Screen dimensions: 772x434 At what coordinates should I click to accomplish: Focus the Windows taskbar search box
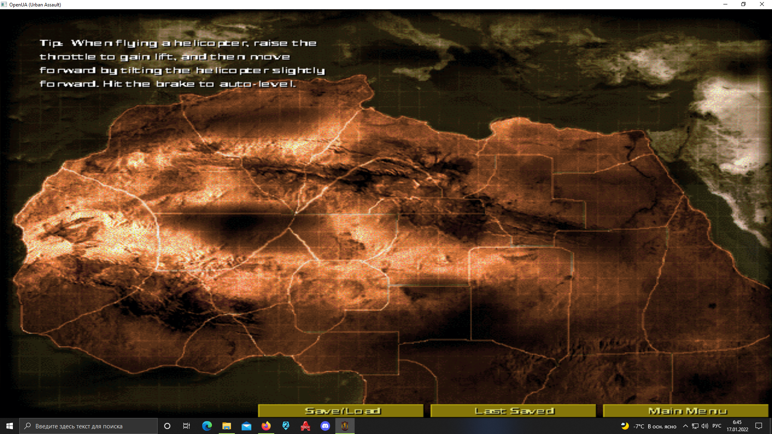88,426
